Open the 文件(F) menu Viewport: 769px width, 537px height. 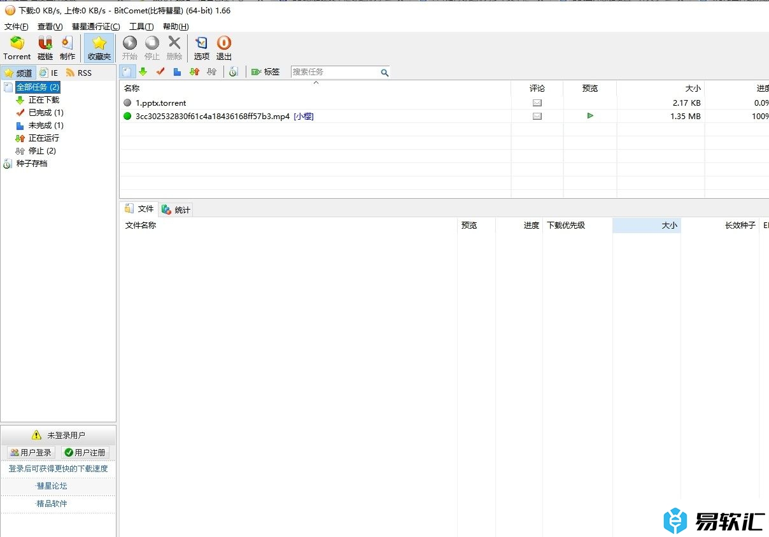[x=17, y=27]
